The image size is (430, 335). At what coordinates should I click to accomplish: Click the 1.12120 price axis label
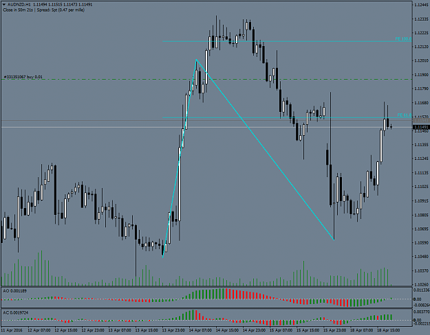422,47
